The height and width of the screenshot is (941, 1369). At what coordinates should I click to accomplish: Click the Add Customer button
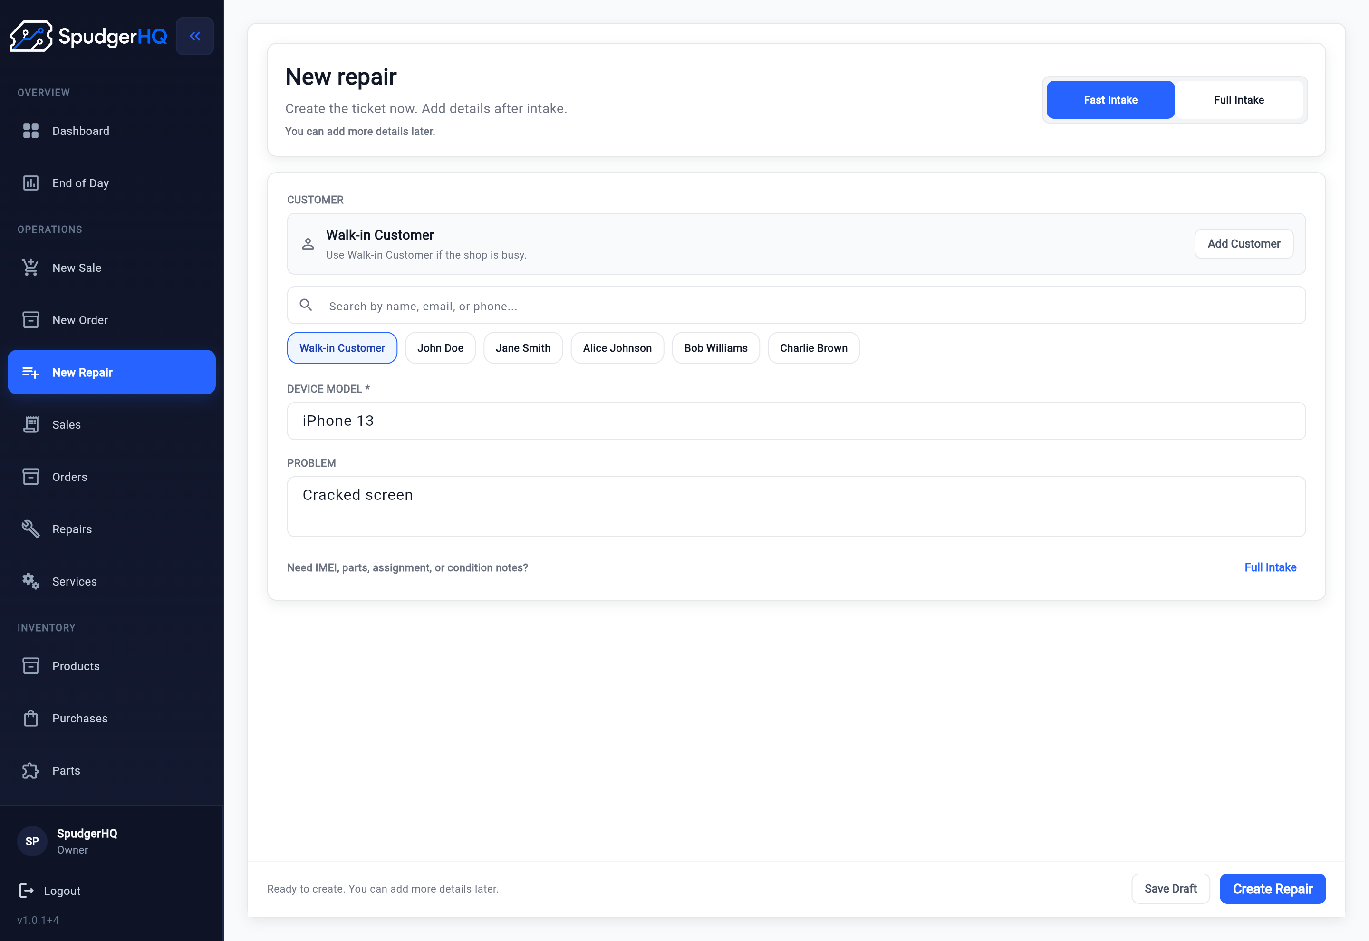click(x=1244, y=243)
